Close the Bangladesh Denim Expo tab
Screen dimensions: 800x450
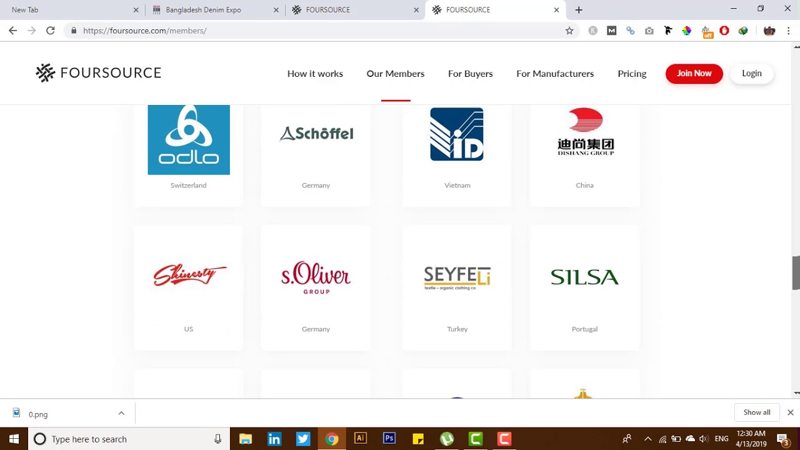[x=276, y=10]
